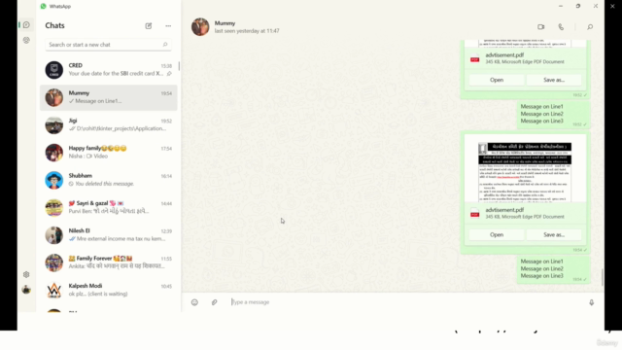Open the Sayri & gazal group chat
This screenshot has height=350, width=622.
click(108, 207)
